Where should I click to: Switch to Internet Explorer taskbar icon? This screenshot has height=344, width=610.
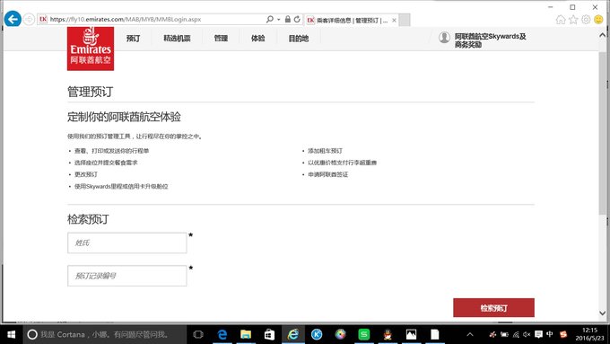[x=293, y=334]
